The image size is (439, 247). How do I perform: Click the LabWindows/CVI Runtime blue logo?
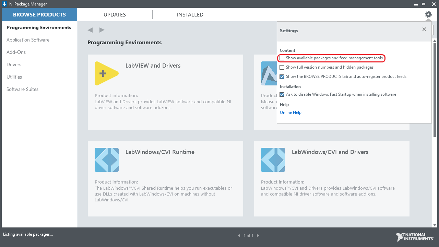tap(107, 160)
